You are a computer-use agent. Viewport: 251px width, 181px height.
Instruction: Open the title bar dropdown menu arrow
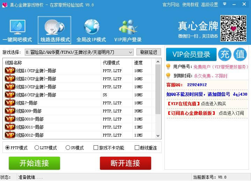[x=224, y=4]
